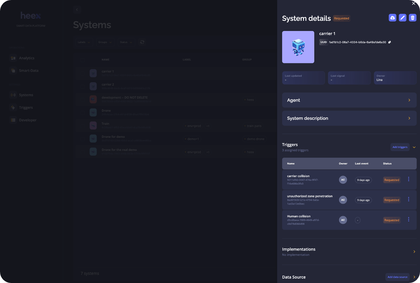Open options menu for carrier collision trigger
Screen dimensions: 420x283
(x=409, y=179)
